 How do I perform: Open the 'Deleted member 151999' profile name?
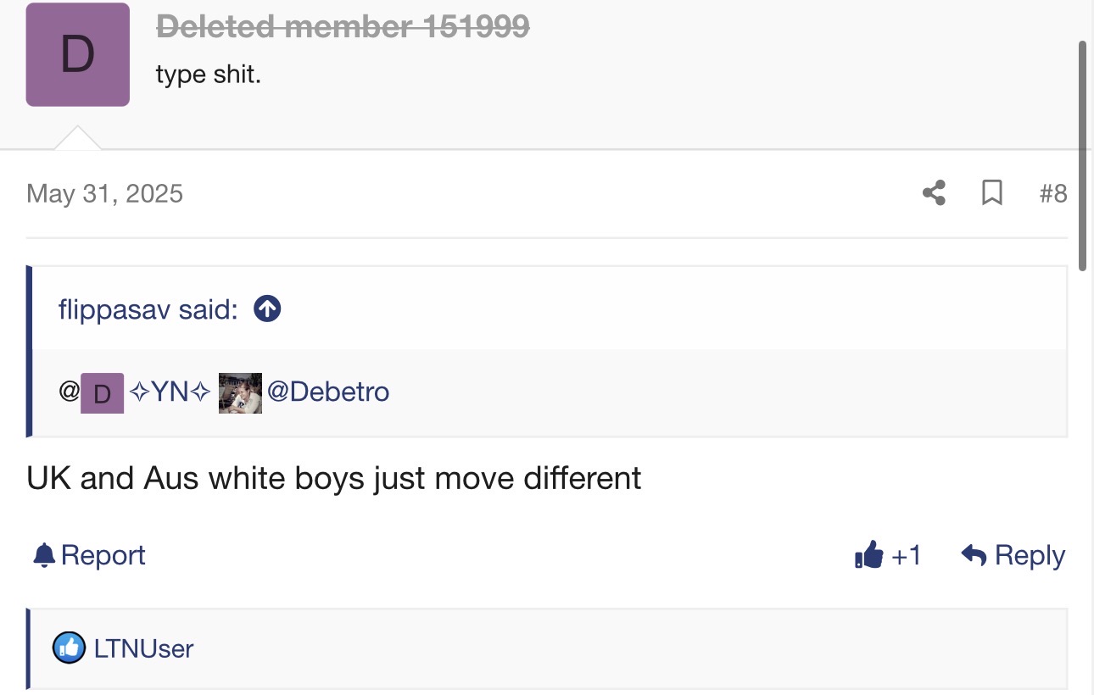point(343,27)
